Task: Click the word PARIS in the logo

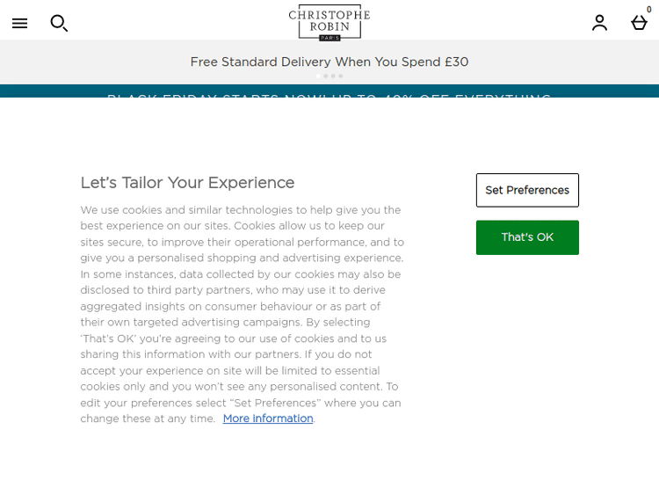Action: click(x=329, y=38)
